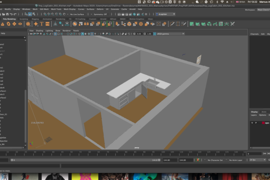This screenshot has width=270, height=180.
Task: Click the Redo arrow in the status line
Action: tap(15, 14)
